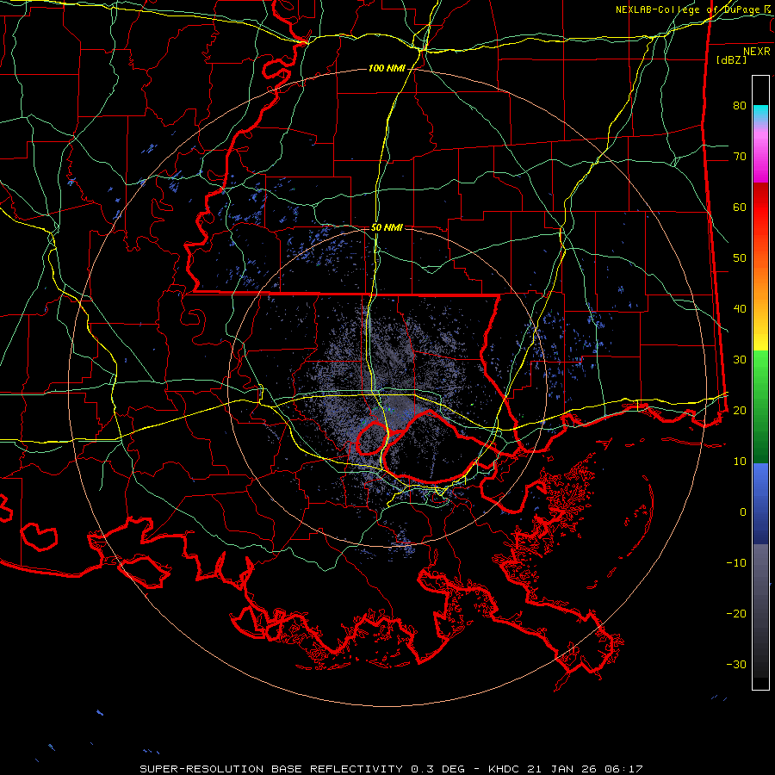The width and height of the screenshot is (775, 775).
Task: Click the 'NEXR' label above the legend
Action: pyautogui.click(x=757, y=52)
